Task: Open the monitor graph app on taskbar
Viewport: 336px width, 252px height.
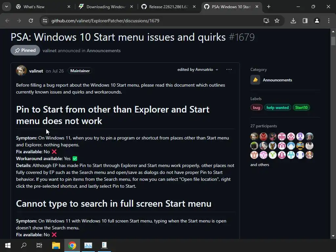Action: coord(88,245)
